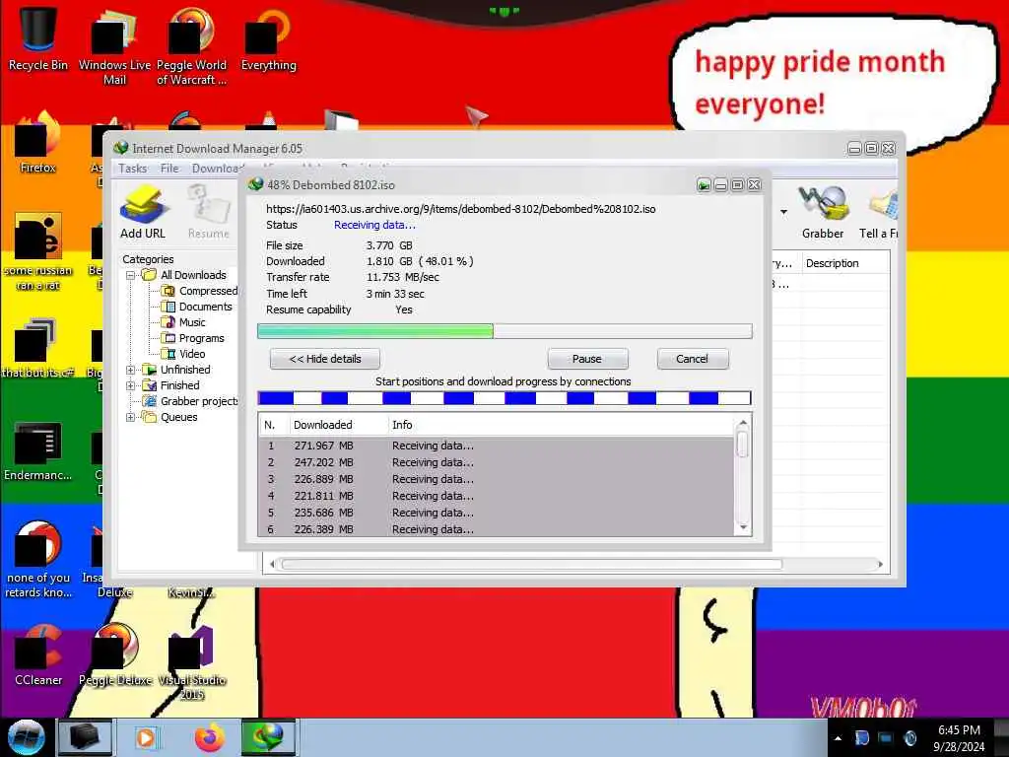
Task: Select the Compressed category folder
Action: click(209, 291)
